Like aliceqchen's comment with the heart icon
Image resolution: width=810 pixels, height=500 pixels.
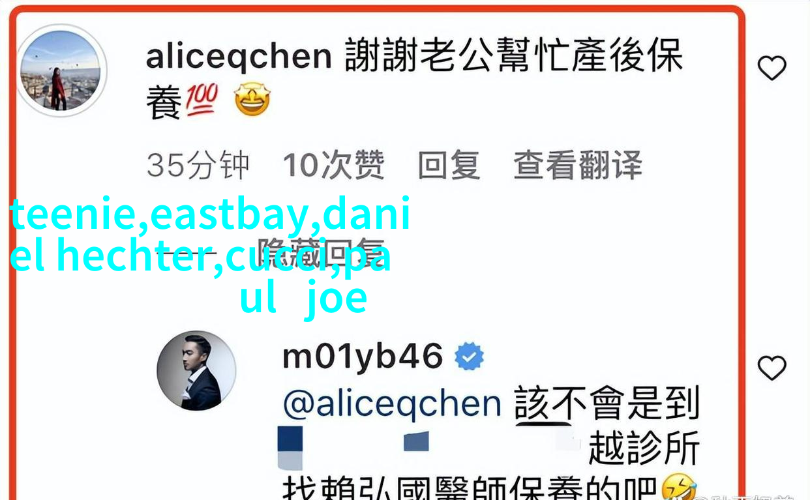(x=772, y=68)
